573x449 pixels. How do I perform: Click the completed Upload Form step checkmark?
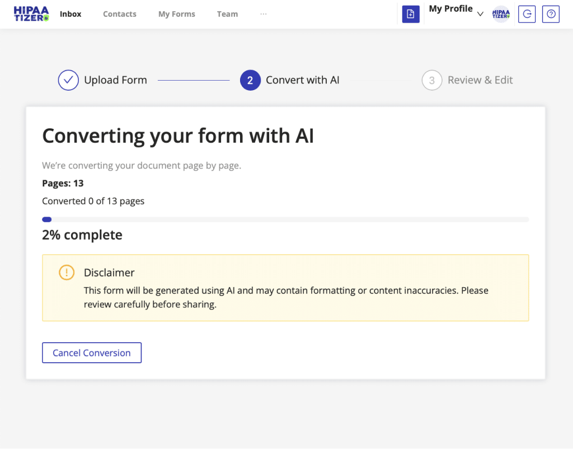click(x=68, y=80)
